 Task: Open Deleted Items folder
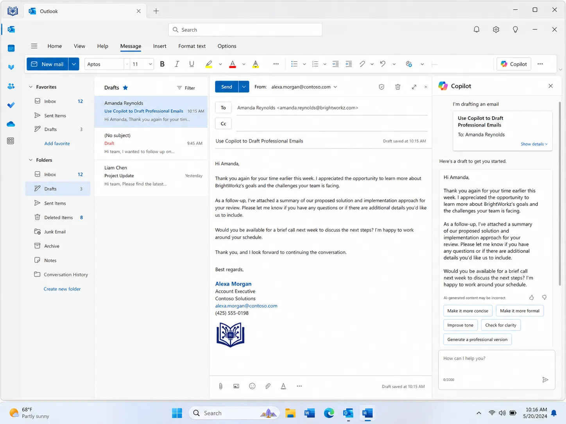[x=58, y=217]
